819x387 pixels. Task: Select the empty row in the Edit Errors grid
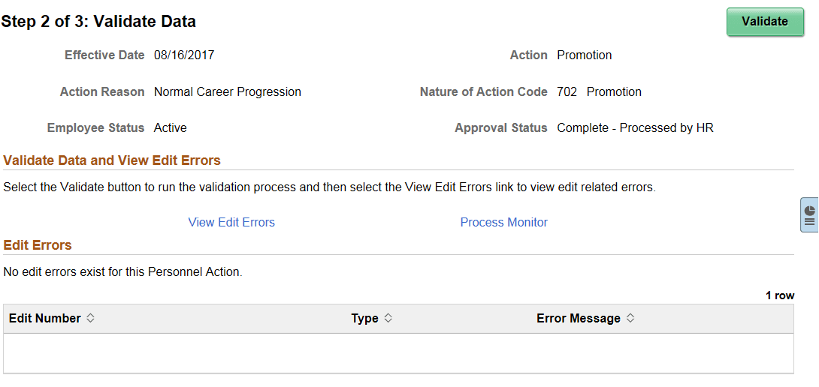(398, 353)
